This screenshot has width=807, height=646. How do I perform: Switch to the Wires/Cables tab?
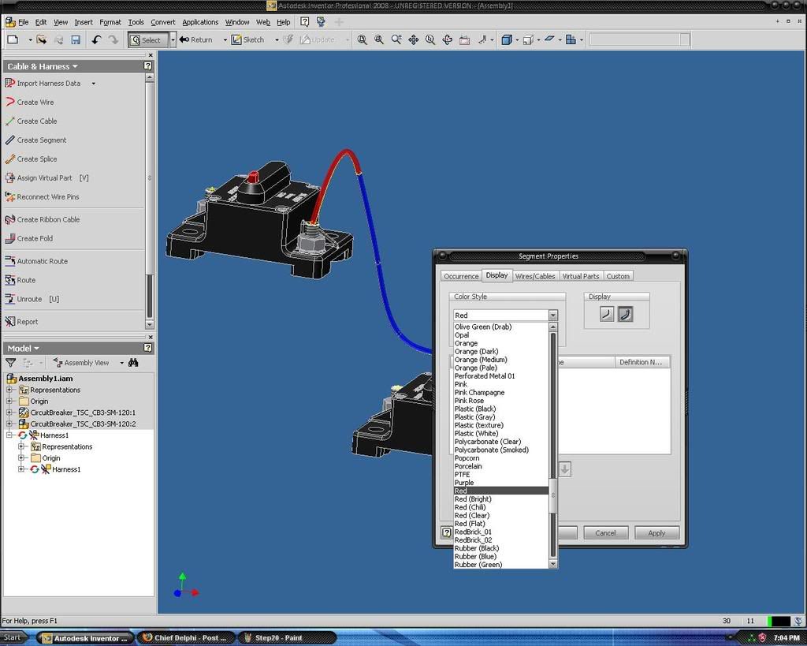pyautogui.click(x=535, y=276)
